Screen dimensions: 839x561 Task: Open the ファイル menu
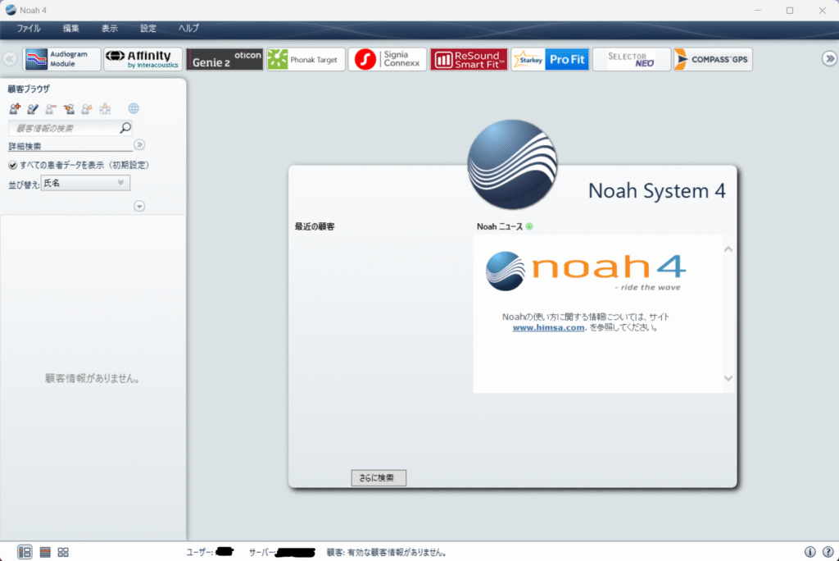[x=29, y=29]
